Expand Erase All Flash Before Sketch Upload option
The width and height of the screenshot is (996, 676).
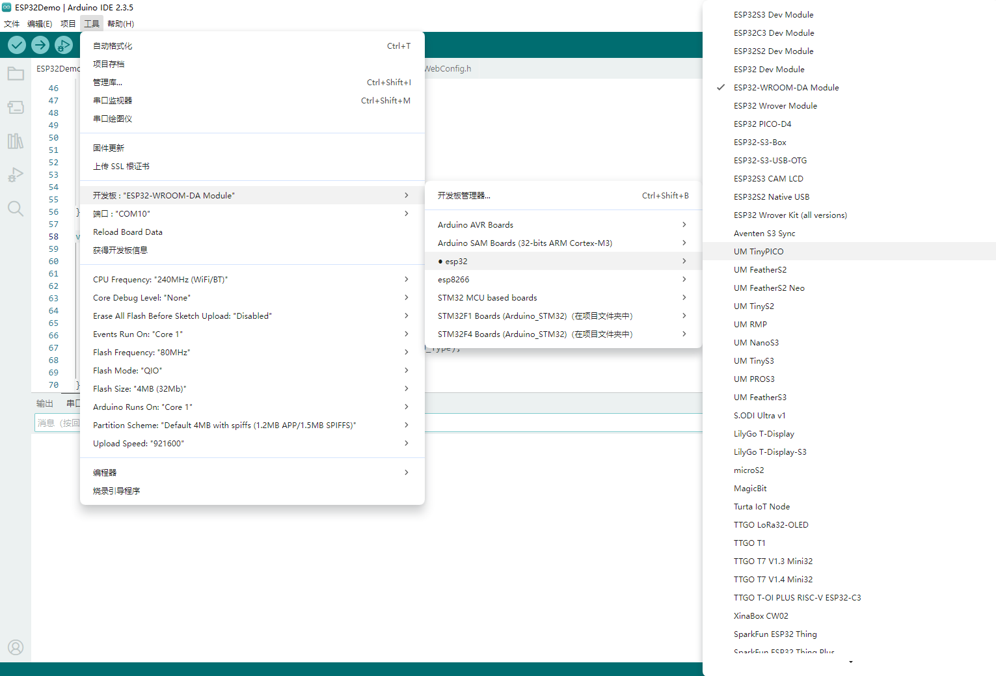coord(252,316)
